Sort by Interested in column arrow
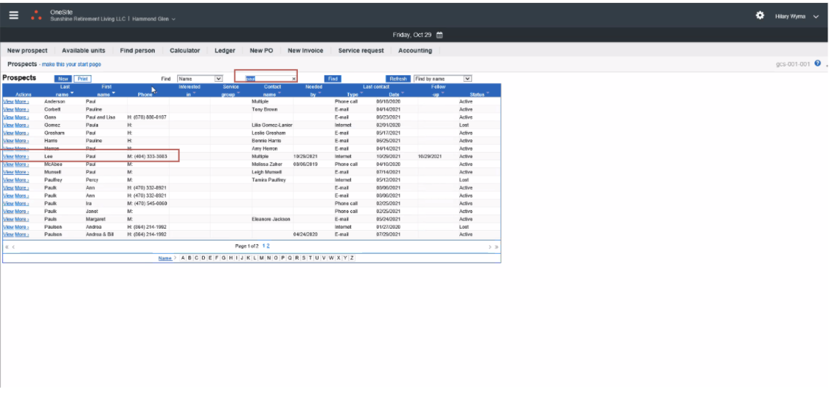This screenshot has width=829, height=413. click(x=194, y=94)
